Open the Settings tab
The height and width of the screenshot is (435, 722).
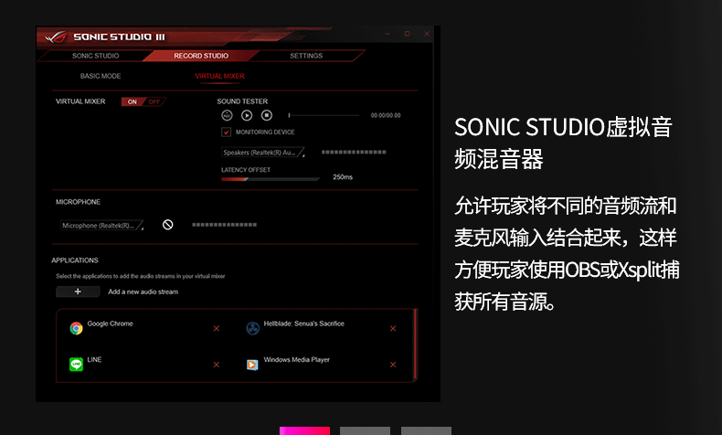pyautogui.click(x=306, y=56)
